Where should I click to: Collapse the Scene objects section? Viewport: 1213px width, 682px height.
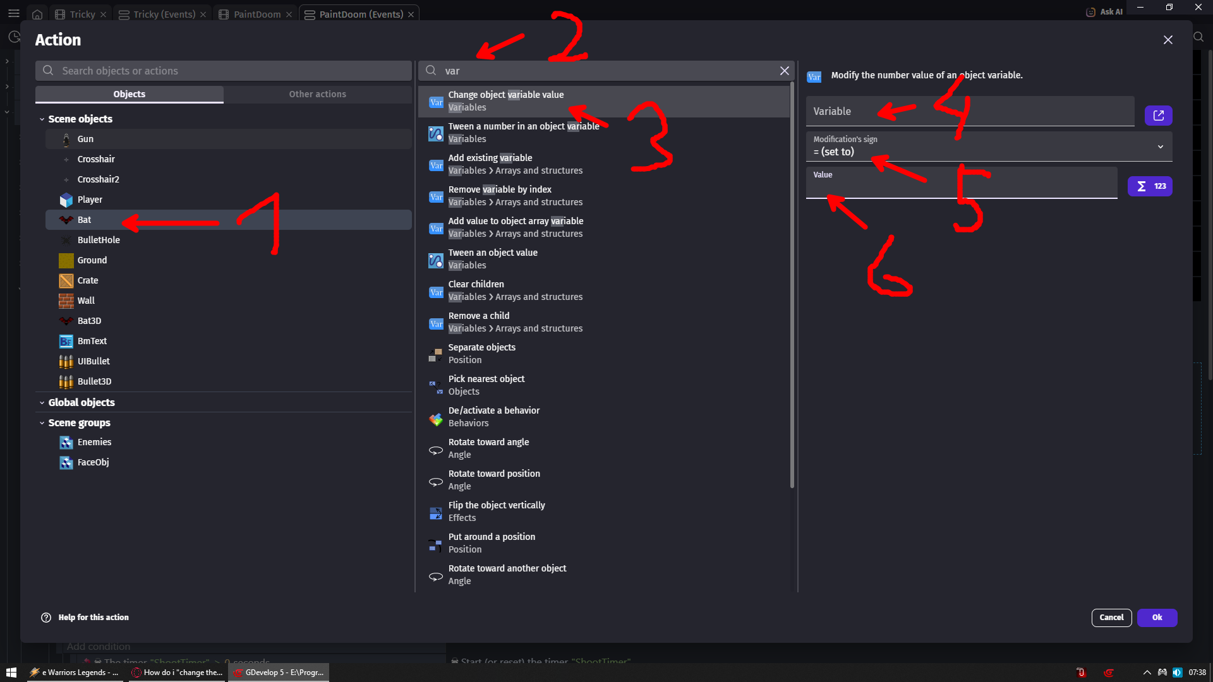point(42,119)
